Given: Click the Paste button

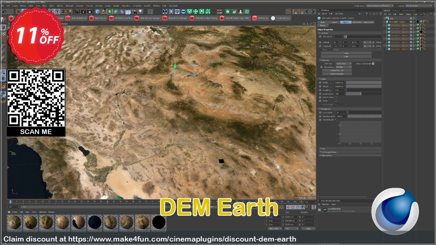Looking at the screenshot, I should (x=346, y=53).
